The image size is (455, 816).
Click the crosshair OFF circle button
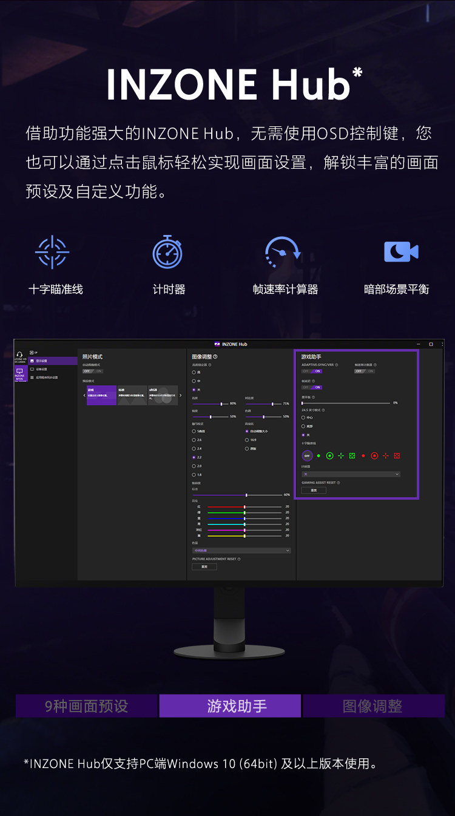tap(307, 455)
